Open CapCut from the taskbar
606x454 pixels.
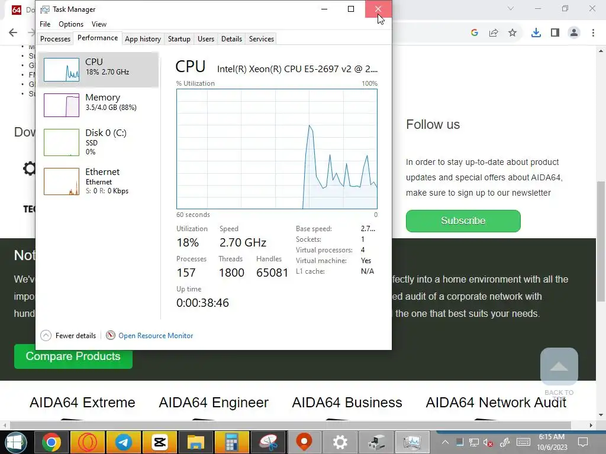point(159,442)
